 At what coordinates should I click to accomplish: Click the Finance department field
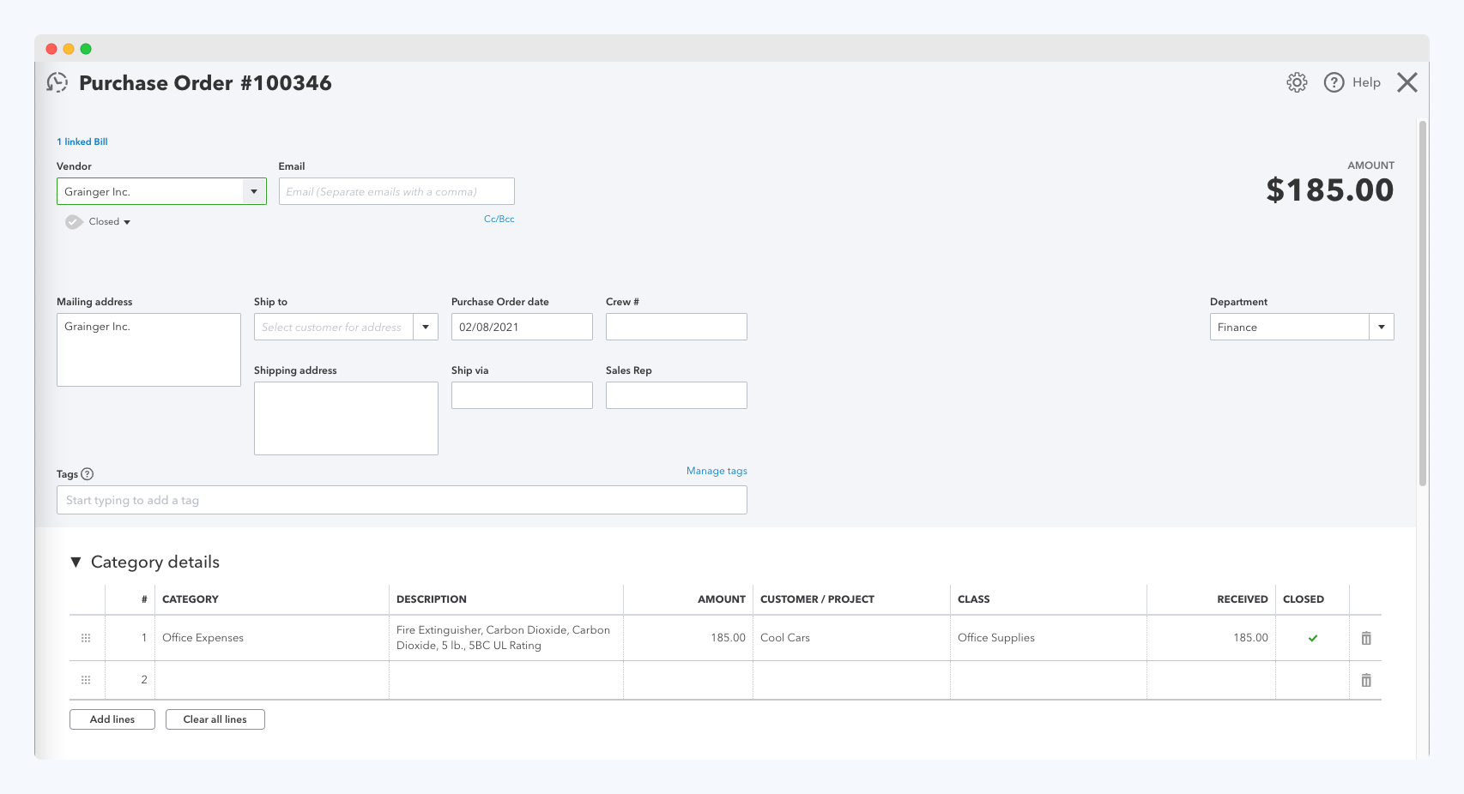(1290, 327)
